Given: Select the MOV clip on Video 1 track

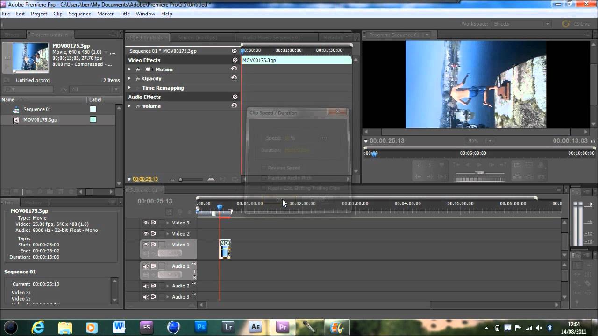Looking at the screenshot, I should tap(225, 249).
